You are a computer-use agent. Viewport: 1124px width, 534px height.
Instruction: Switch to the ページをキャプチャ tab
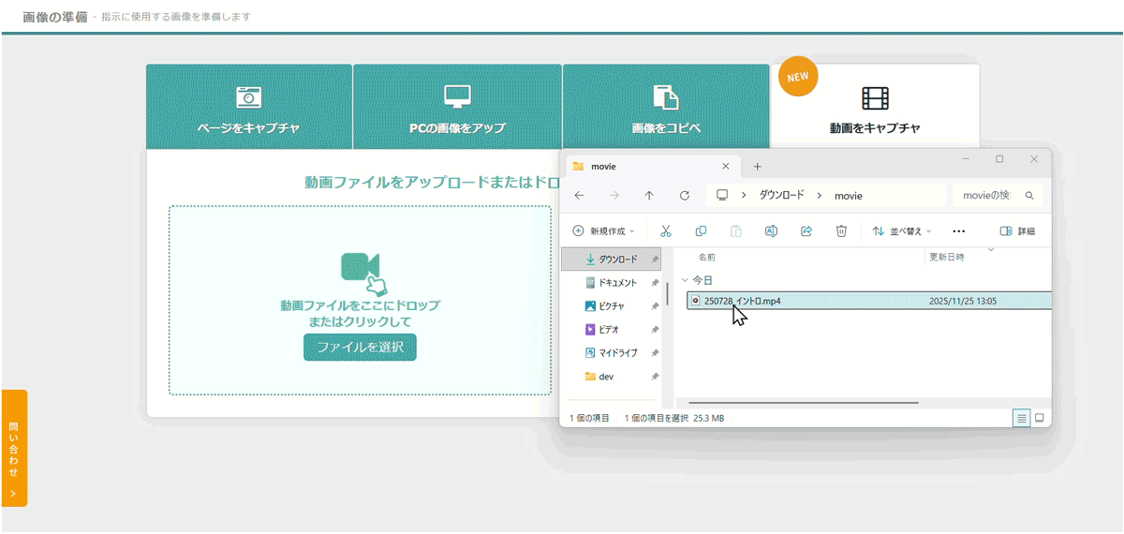click(x=248, y=108)
